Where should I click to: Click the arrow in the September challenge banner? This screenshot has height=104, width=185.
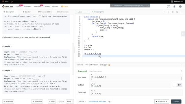coord(148,5)
